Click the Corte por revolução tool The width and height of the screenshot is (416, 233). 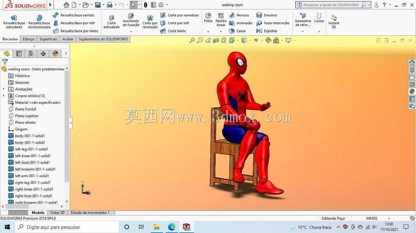click(x=150, y=22)
